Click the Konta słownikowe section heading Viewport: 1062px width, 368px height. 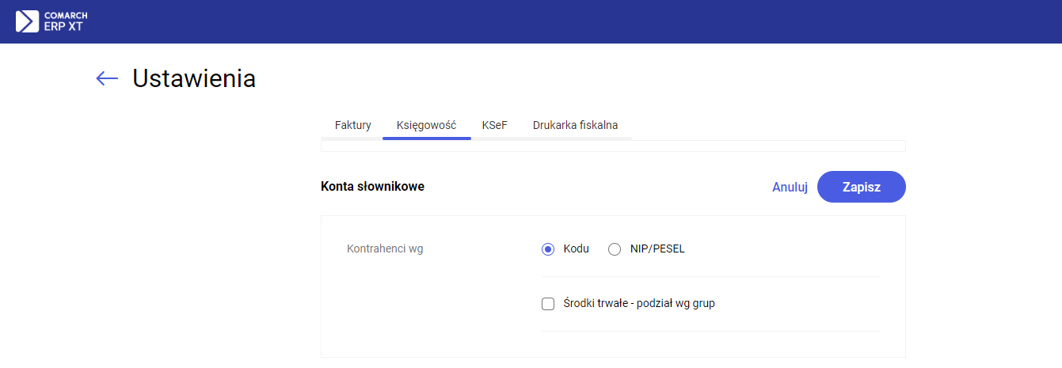[372, 187]
